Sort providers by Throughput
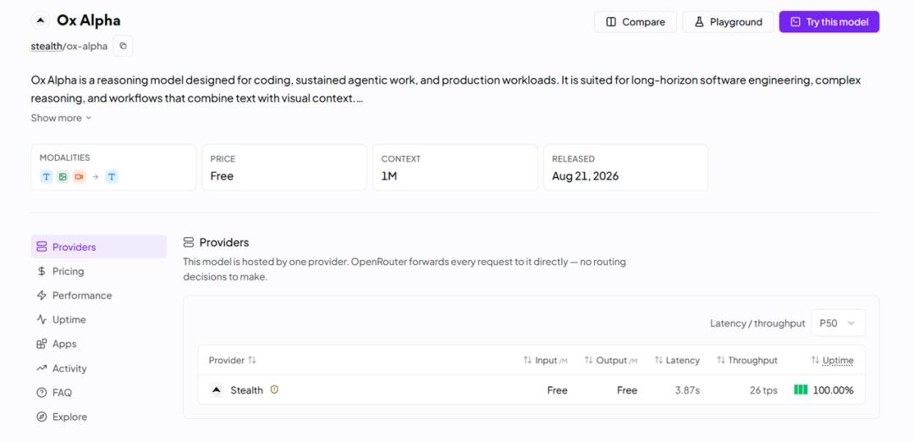Image resolution: width=914 pixels, height=442 pixels. (746, 361)
